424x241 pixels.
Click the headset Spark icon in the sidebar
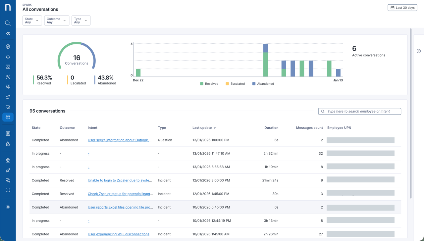(8, 117)
